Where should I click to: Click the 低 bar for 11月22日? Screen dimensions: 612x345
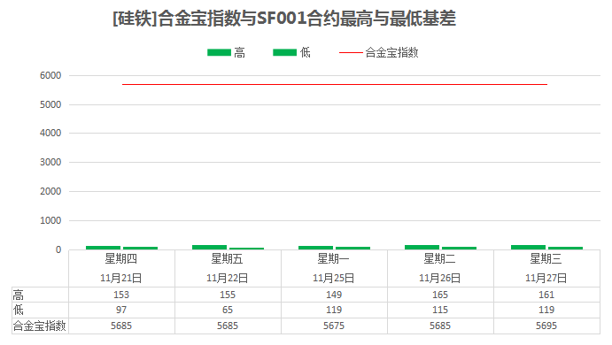pyautogui.click(x=247, y=249)
